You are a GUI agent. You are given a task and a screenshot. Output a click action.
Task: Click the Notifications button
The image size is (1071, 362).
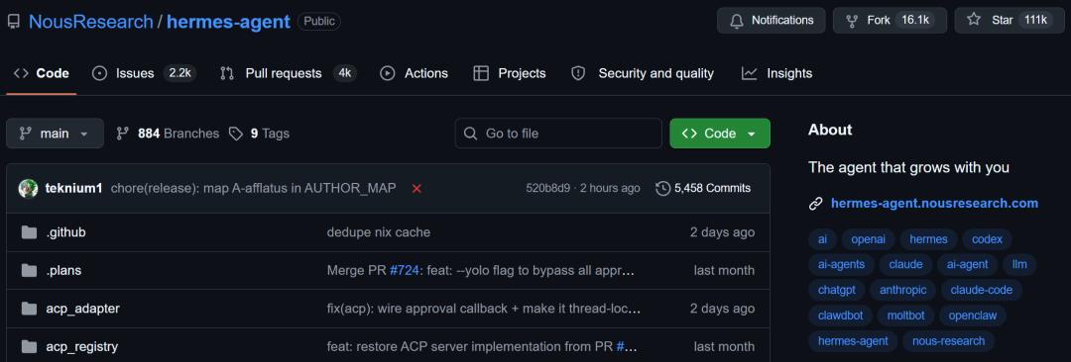[x=772, y=21]
